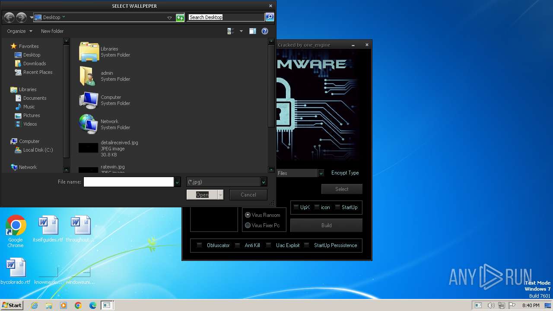Open the Libraries system folder icon

coord(89,52)
